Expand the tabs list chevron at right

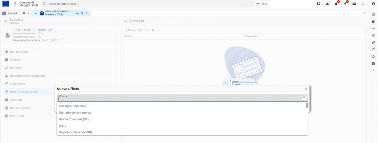364,13
